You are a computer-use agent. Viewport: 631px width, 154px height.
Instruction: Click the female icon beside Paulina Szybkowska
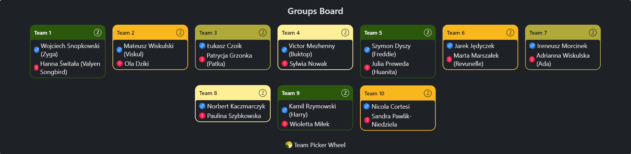tap(202, 116)
